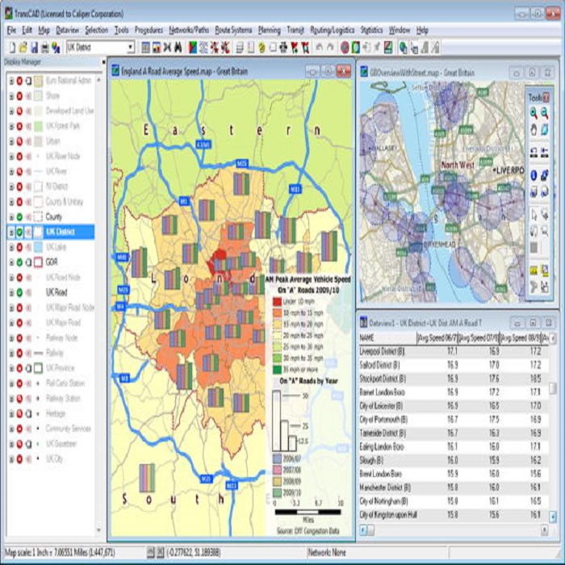The image size is (565, 565).
Task: Expand the Euro National Admin layer entry
Action: pyautogui.click(x=11, y=82)
